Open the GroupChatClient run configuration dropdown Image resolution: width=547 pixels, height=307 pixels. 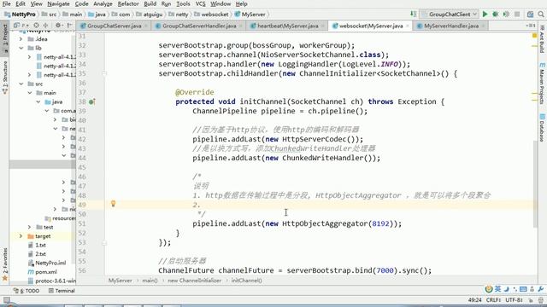(450, 14)
